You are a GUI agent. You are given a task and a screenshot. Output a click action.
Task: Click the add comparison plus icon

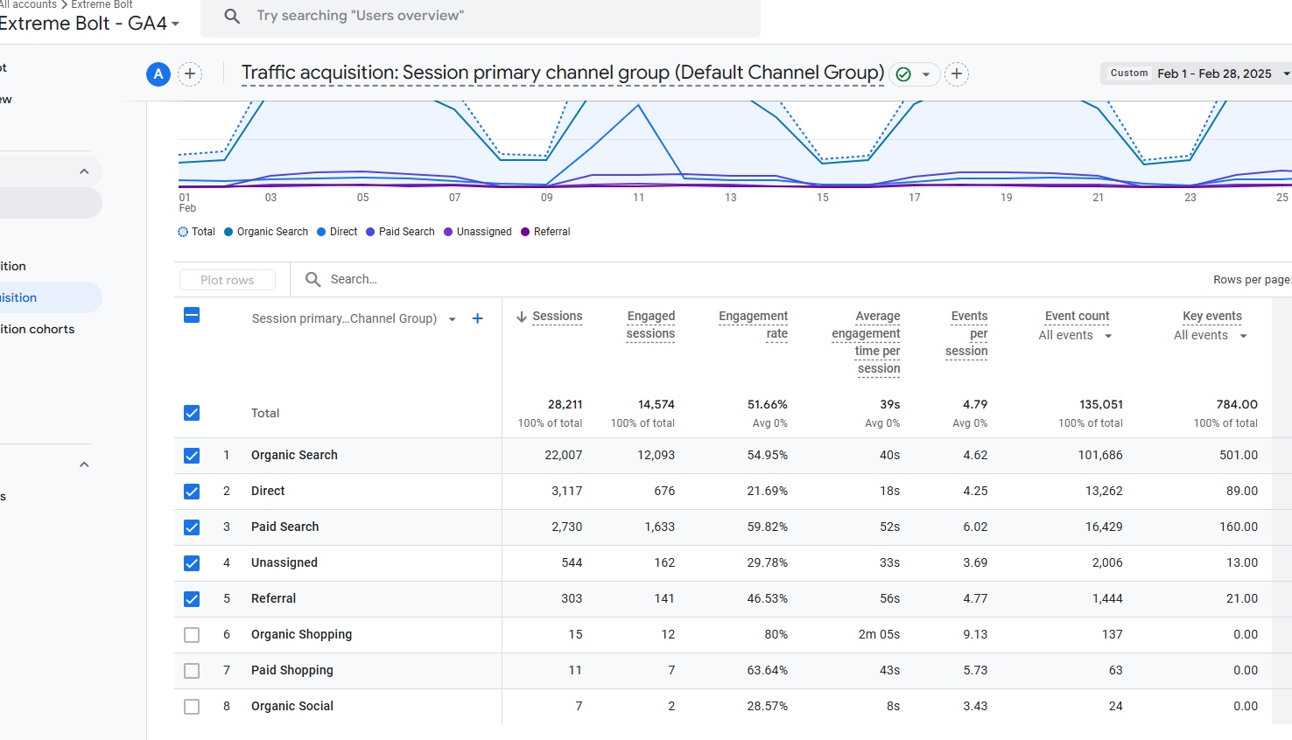pos(190,74)
